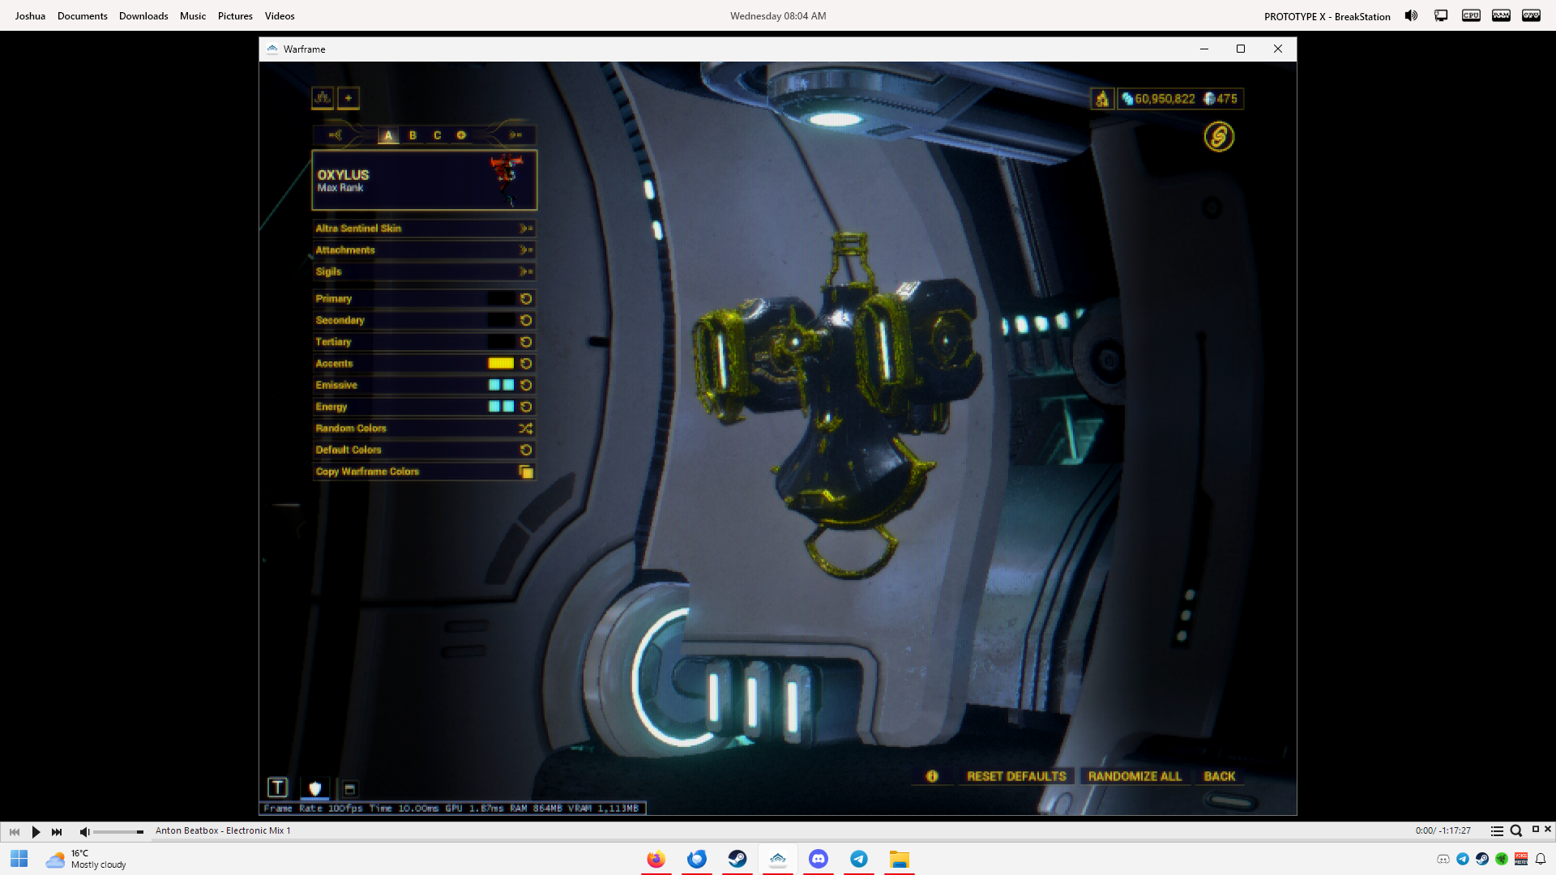Expand the Attachments submenu
1556x875 pixels.
(x=425, y=250)
